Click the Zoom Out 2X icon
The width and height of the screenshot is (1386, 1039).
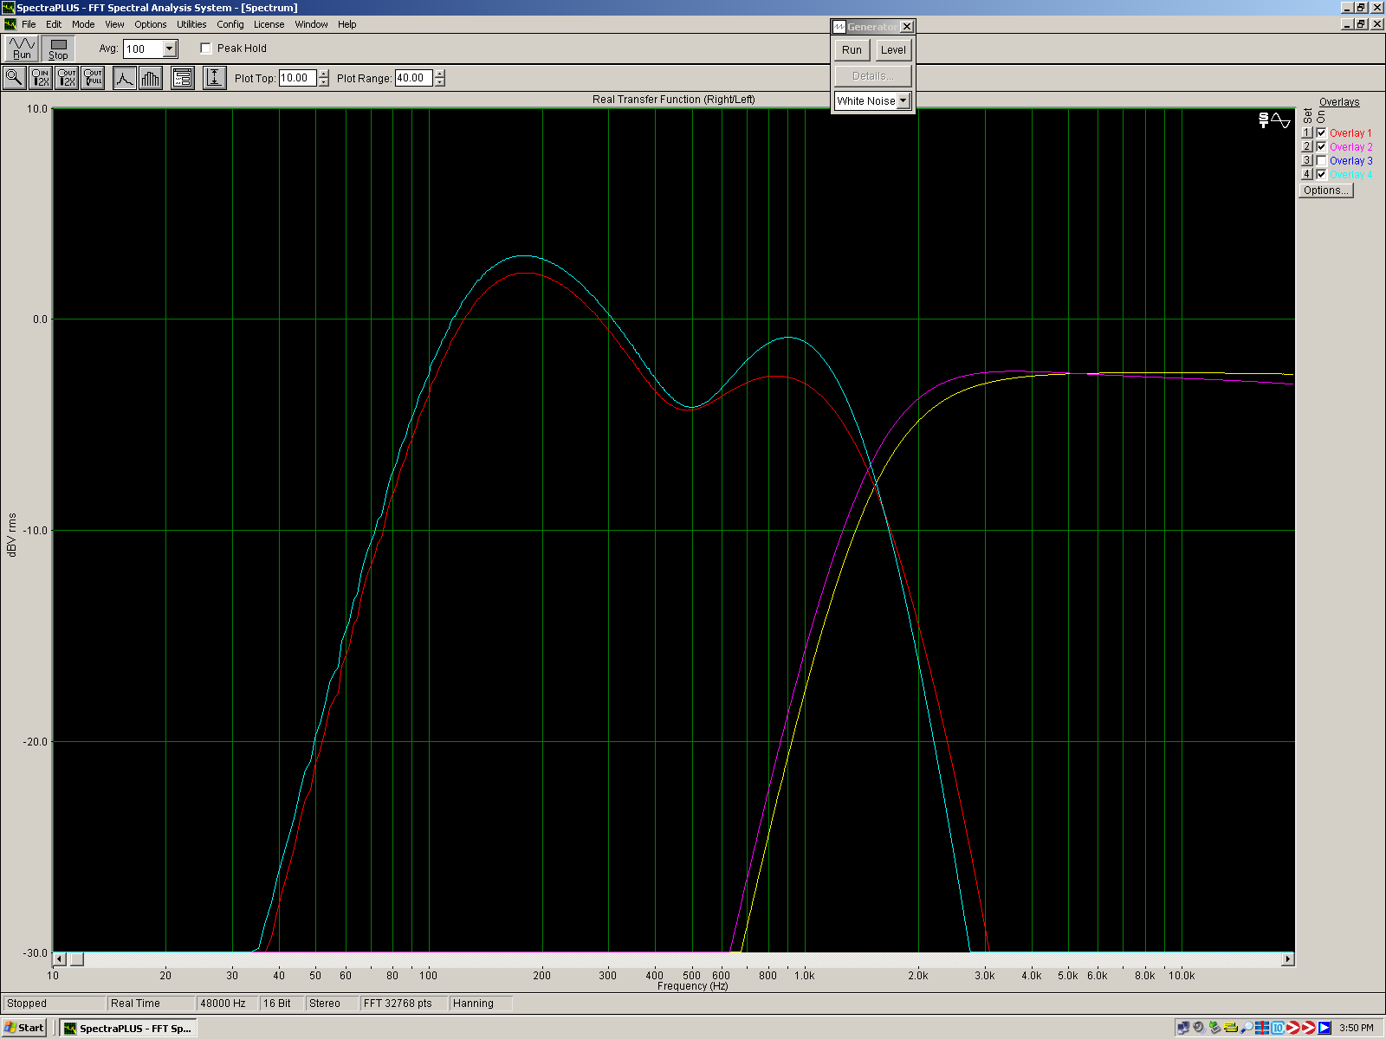(x=67, y=78)
